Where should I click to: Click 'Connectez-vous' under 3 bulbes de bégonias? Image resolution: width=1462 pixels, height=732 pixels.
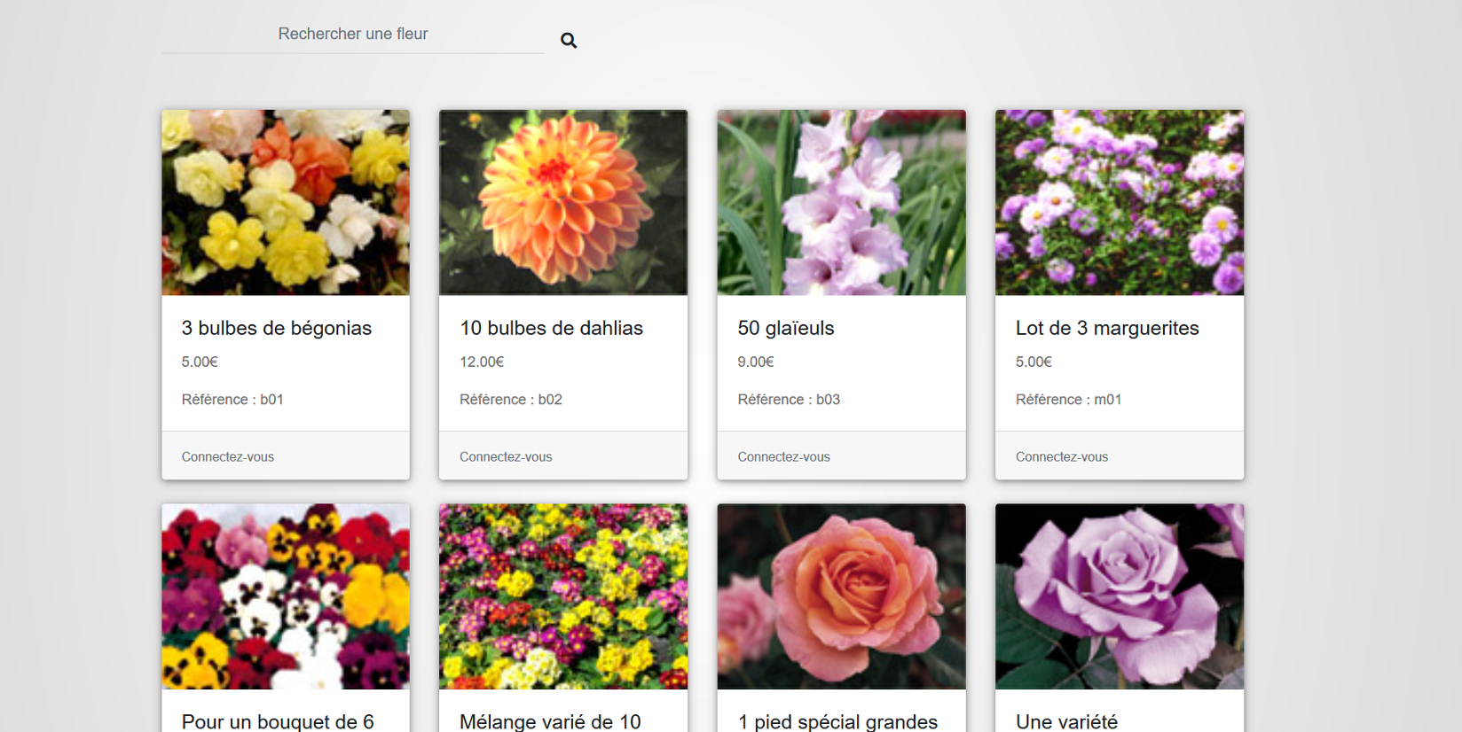(228, 457)
